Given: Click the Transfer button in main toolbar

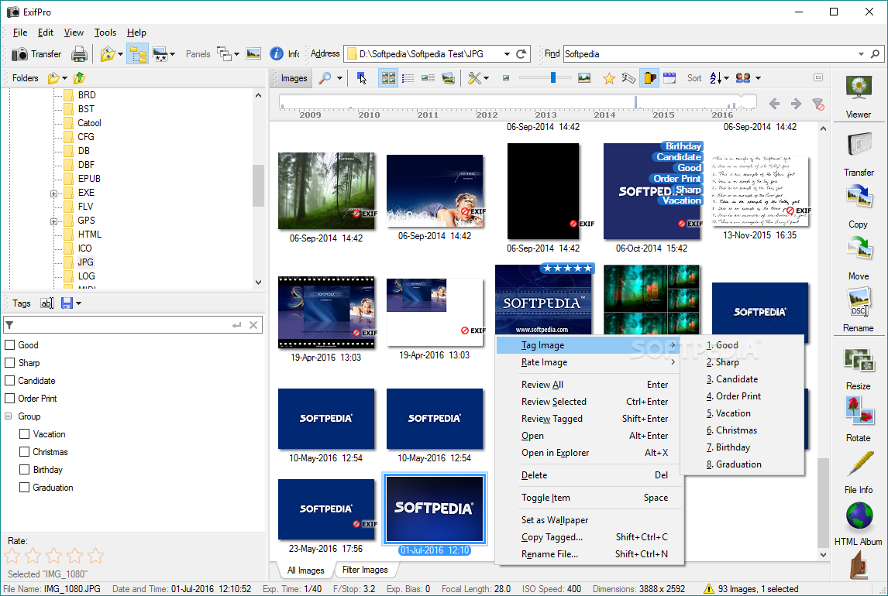Looking at the screenshot, I should click(37, 54).
